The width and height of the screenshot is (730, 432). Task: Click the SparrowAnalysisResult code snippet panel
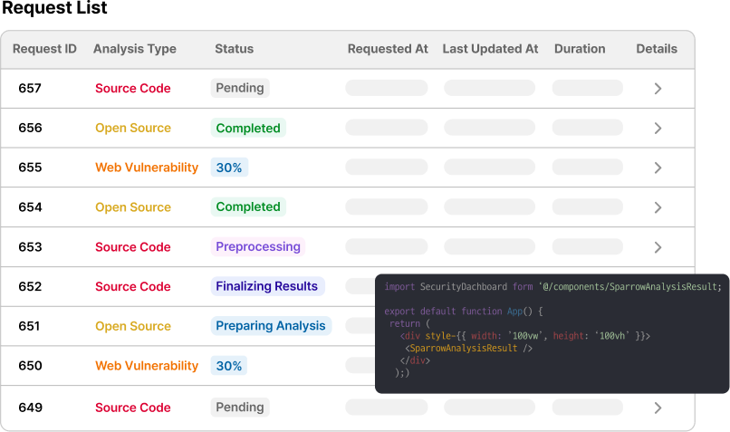point(552,333)
